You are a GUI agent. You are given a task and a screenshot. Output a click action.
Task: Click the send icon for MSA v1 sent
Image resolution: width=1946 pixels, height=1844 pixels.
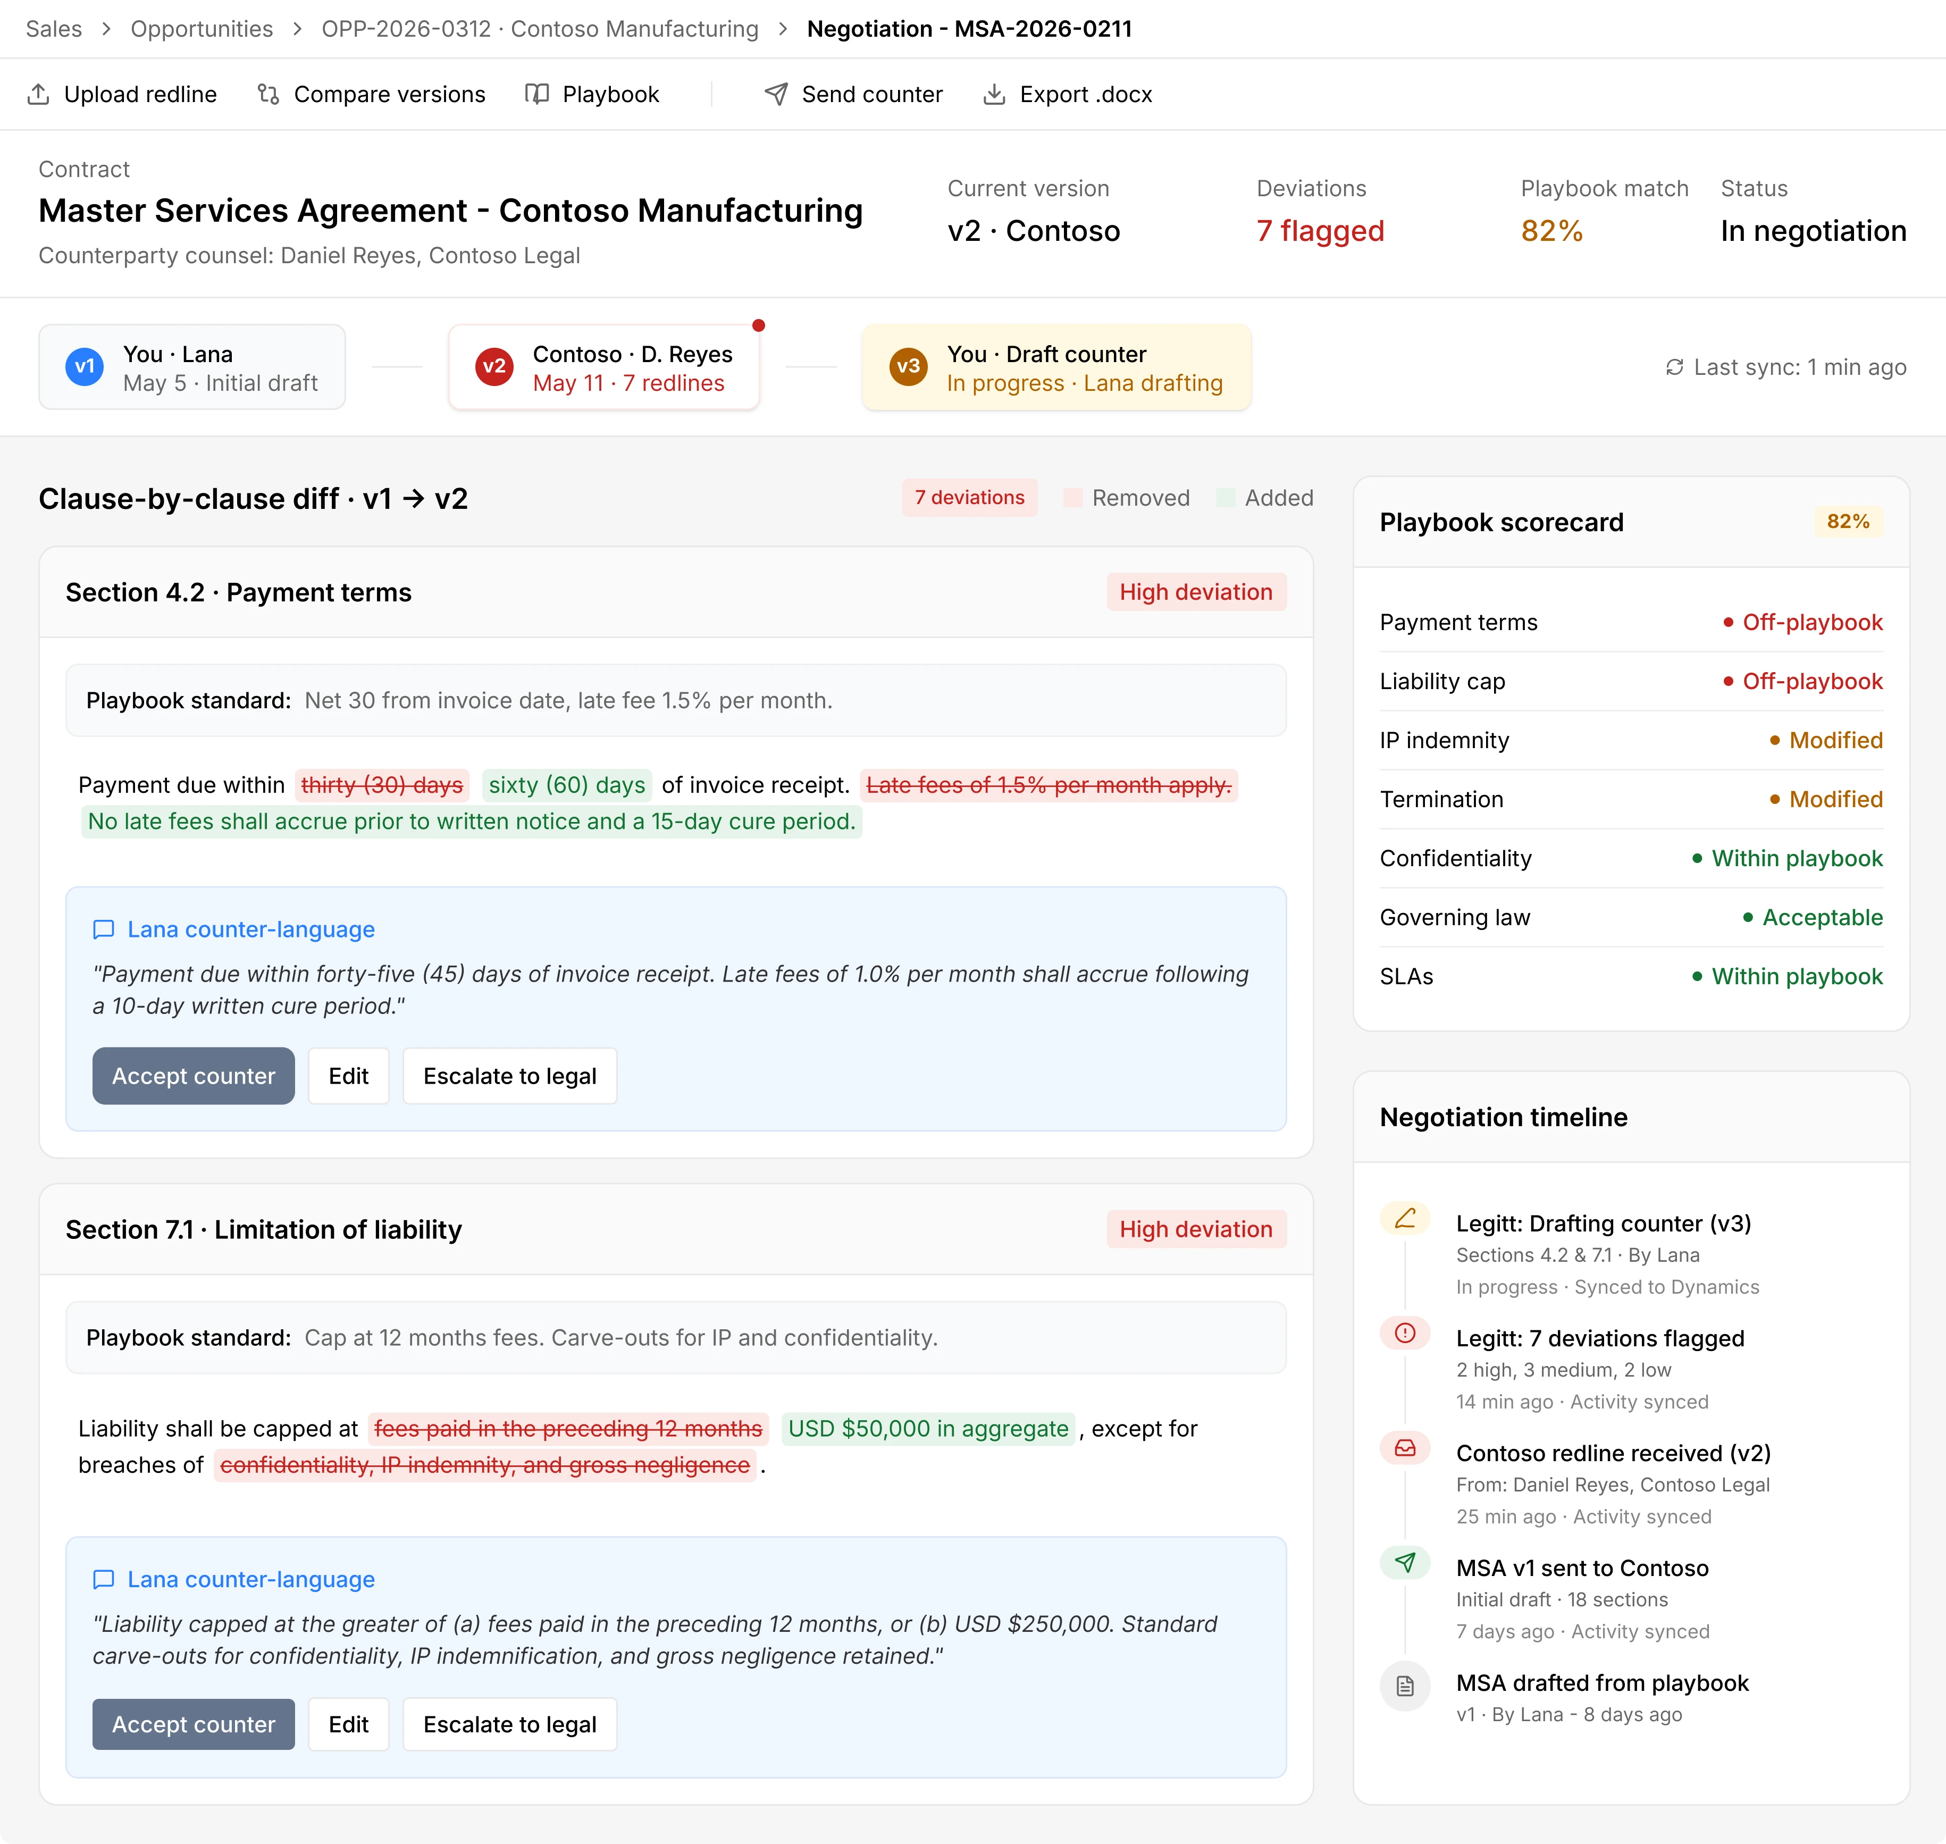click(1405, 1563)
